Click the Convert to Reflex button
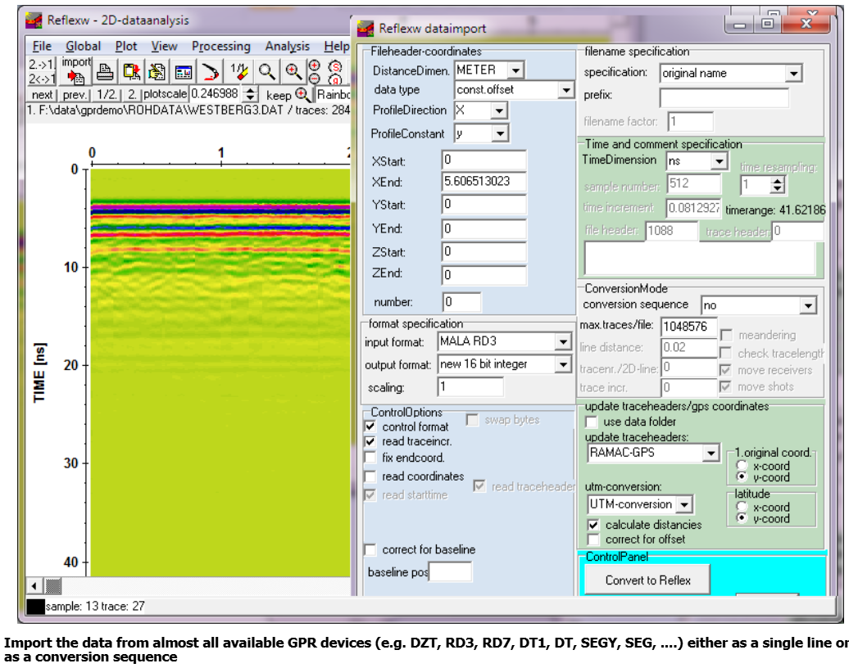This screenshot has height=668, width=849. [x=647, y=580]
